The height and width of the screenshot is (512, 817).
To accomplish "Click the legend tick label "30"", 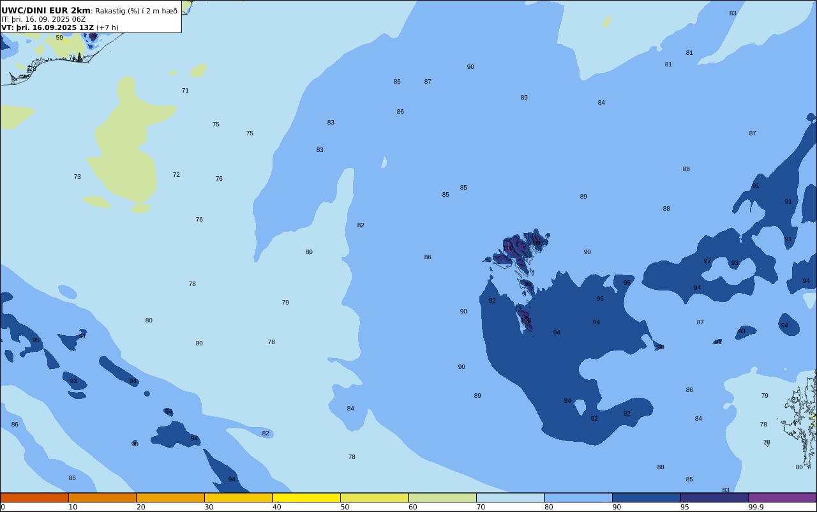I will [x=209, y=507].
